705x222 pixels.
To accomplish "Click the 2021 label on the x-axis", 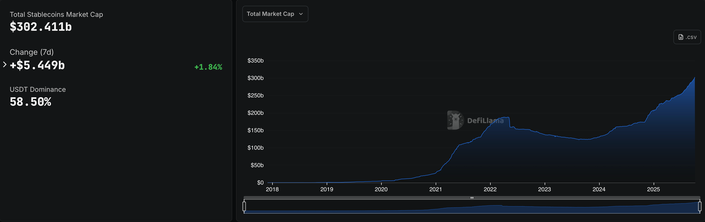I will 435,189.
